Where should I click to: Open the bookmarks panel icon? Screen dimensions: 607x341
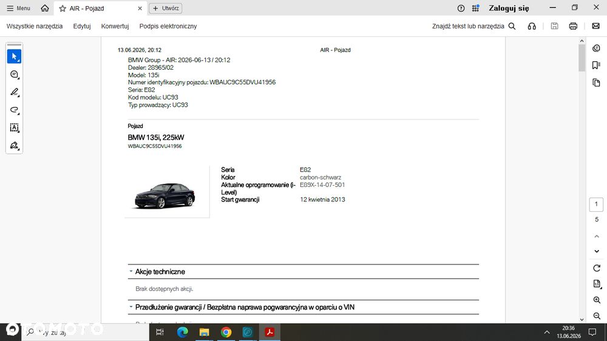[596, 65]
